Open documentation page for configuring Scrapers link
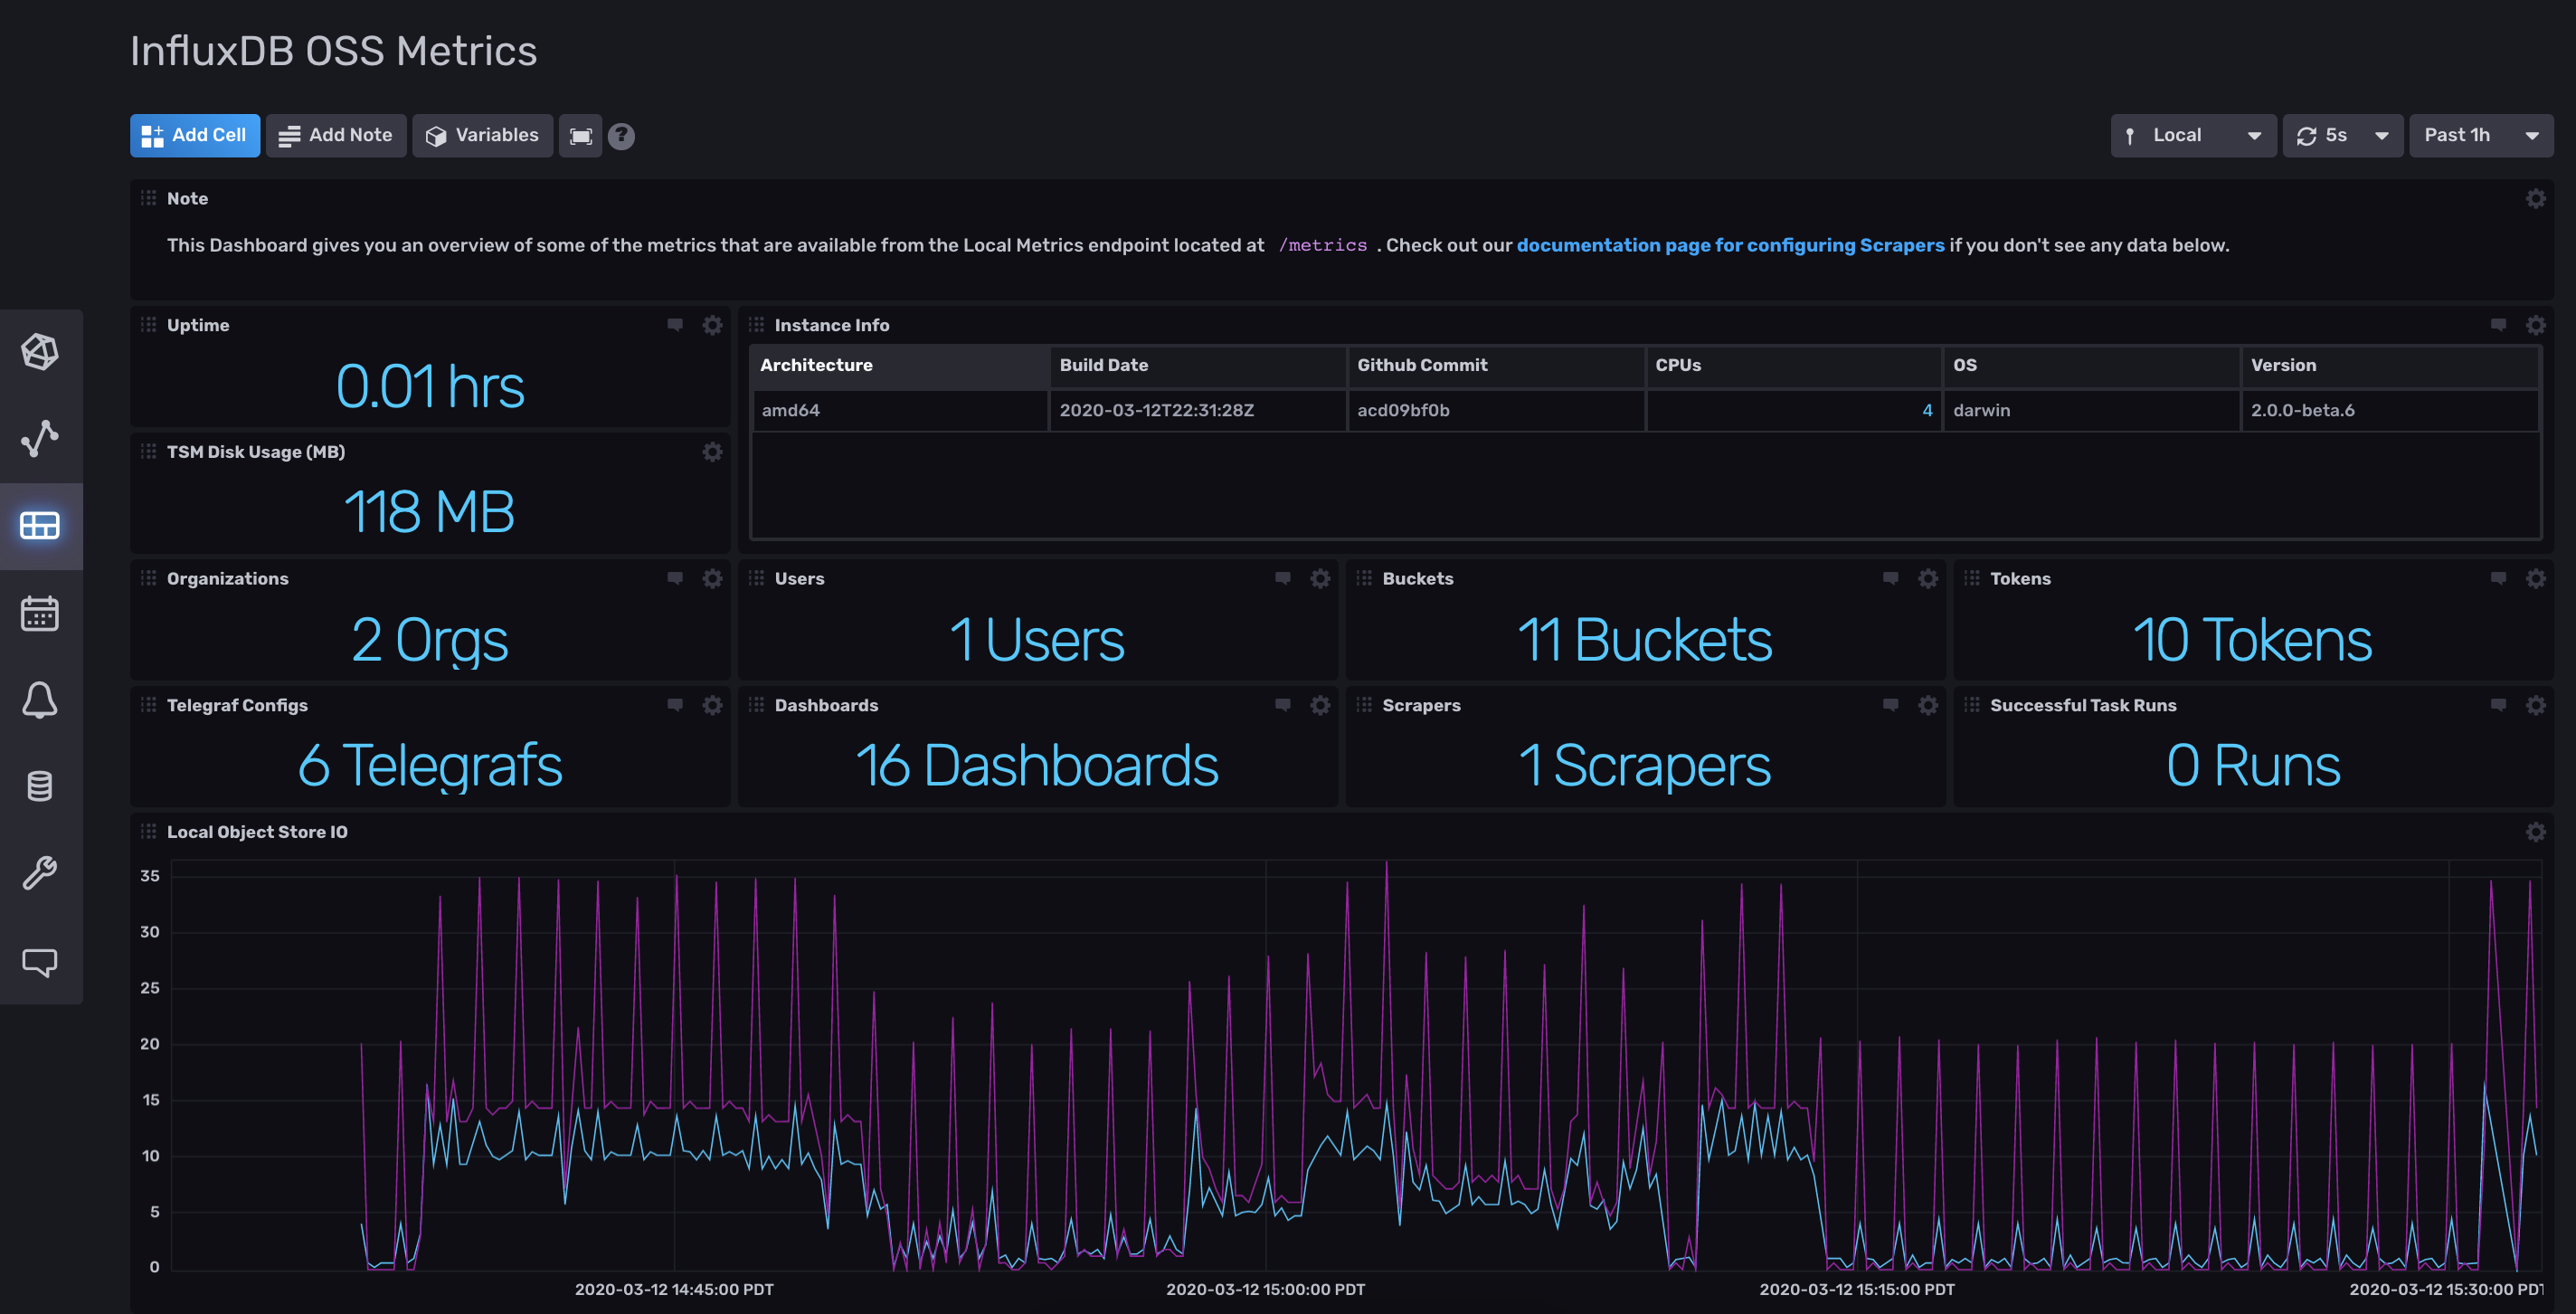This screenshot has width=2576, height=1314. (1730, 245)
